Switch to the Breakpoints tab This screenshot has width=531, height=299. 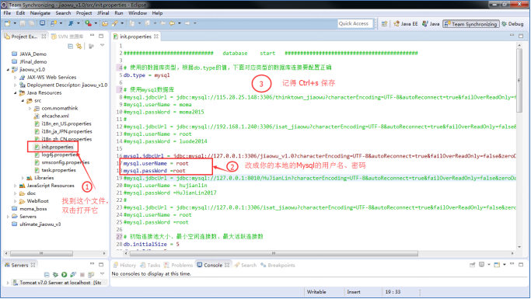pyautogui.click(x=278, y=265)
